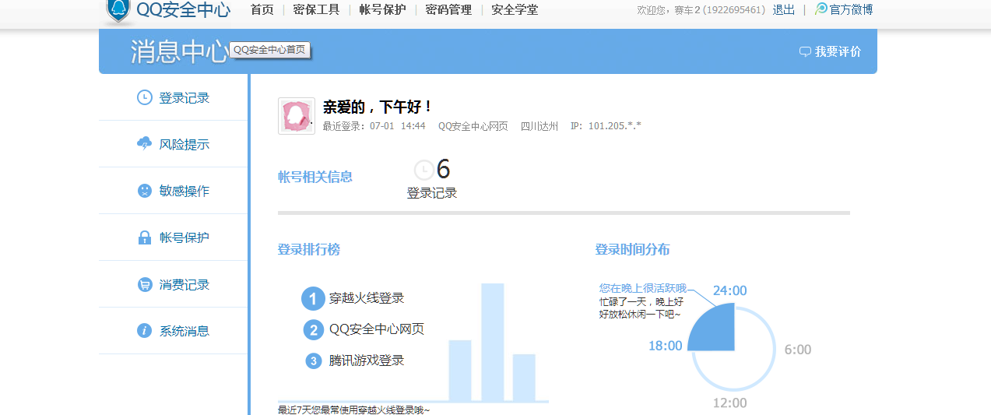Click the 最近登录：07-01 14:44 text

tap(374, 126)
